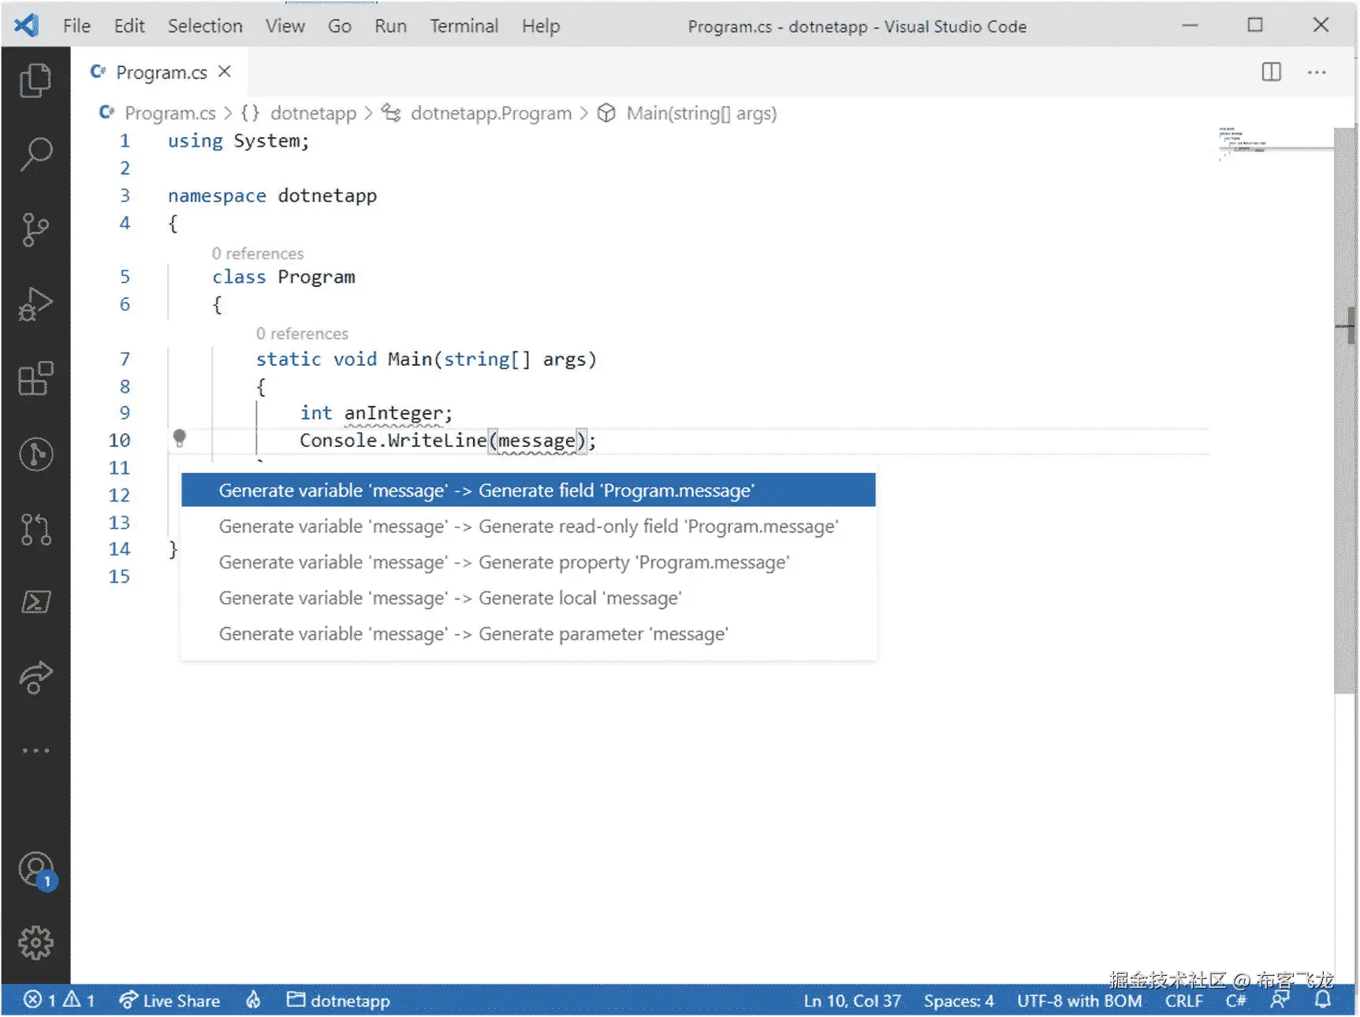
Task: Click 'Console.WriteLine' on line 10
Action: tap(393, 440)
